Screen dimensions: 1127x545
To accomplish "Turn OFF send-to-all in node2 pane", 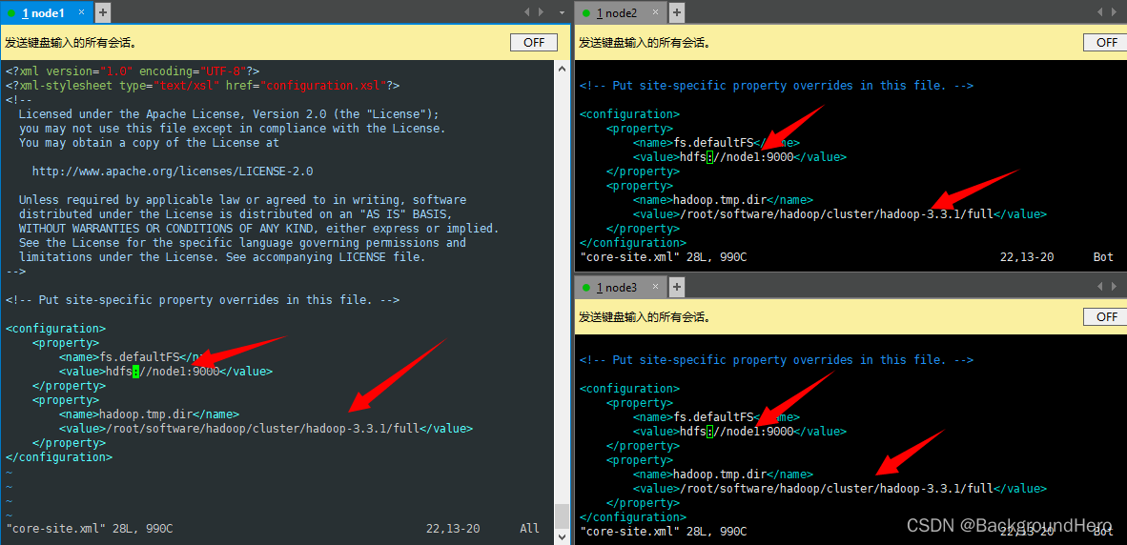I will (x=1105, y=42).
